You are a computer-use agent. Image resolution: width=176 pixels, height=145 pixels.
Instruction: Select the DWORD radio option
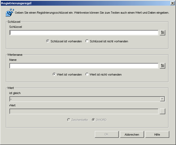point(93,120)
